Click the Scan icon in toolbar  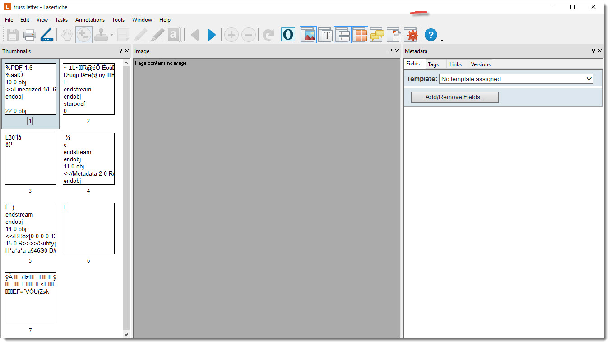pos(46,35)
